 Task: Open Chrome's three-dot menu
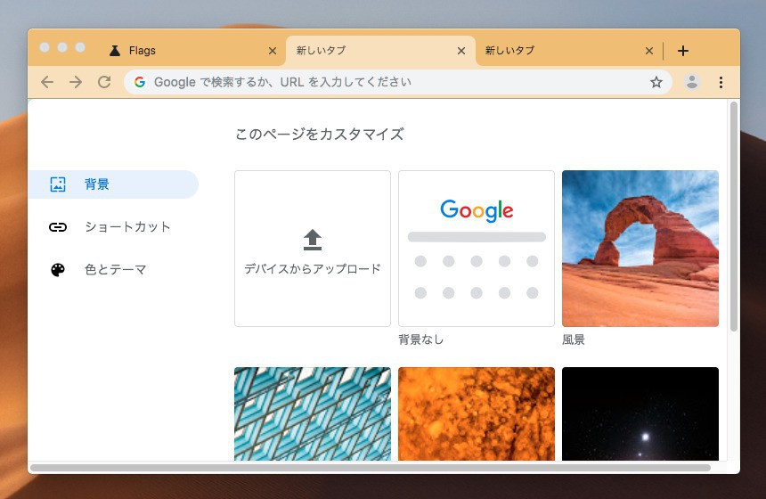[721, 82]
